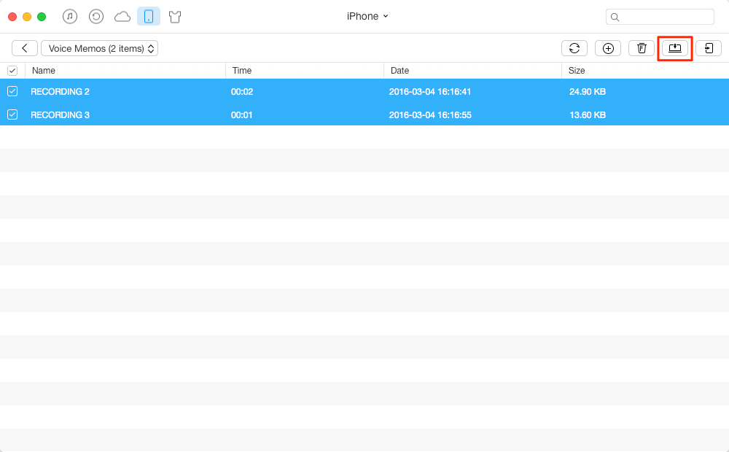Image resolution: width=729 pixels, height=452 pixels.
Task: Open the iPhone device dropdown
Action: tap(367, 16)
